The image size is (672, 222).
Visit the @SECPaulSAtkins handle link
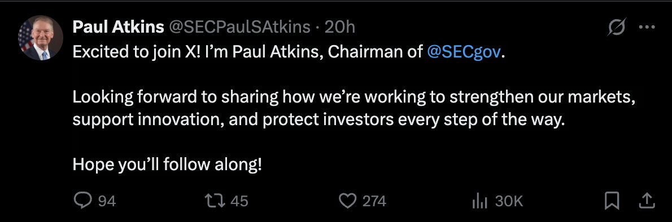click(x=239, y=28)
